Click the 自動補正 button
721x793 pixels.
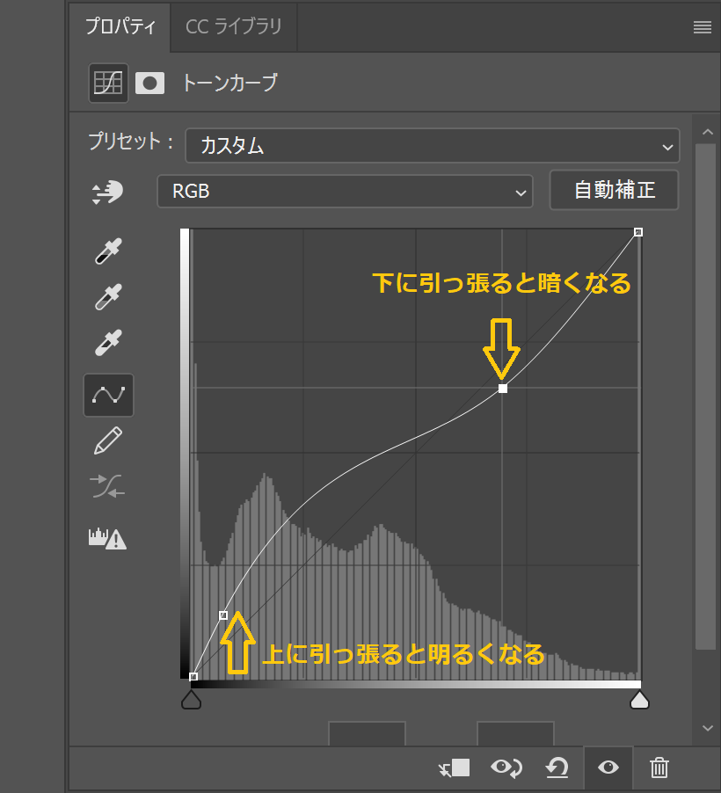coord(615,190)
